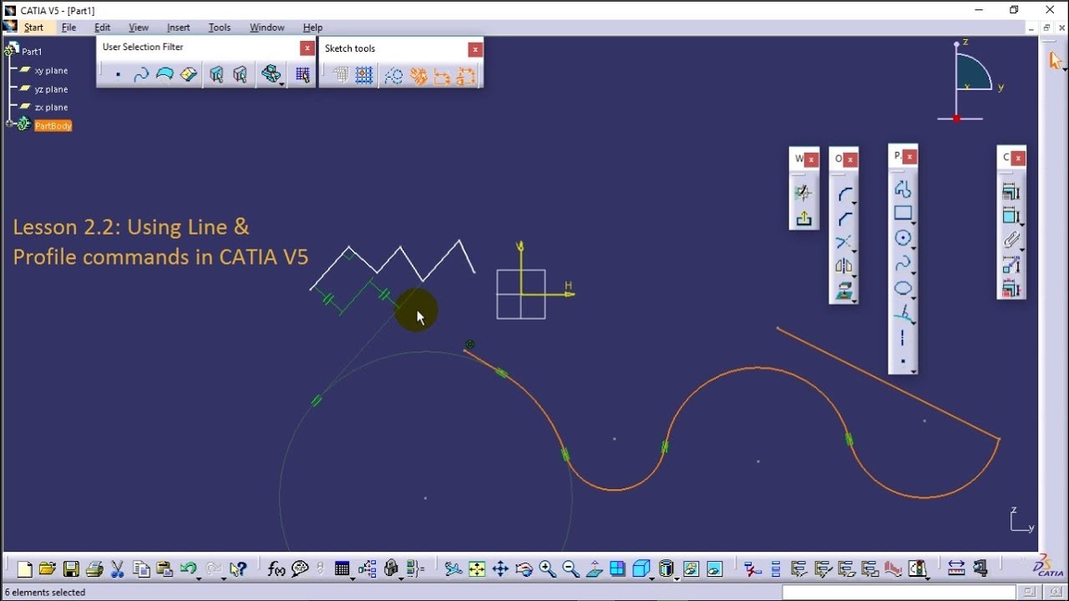This screenshot has height=601, width=1069.
Task: Click the Save icon
Action: 71,569
